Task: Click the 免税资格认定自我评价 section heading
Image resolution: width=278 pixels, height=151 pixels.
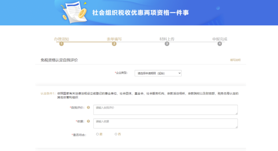Action: (59, 60)
